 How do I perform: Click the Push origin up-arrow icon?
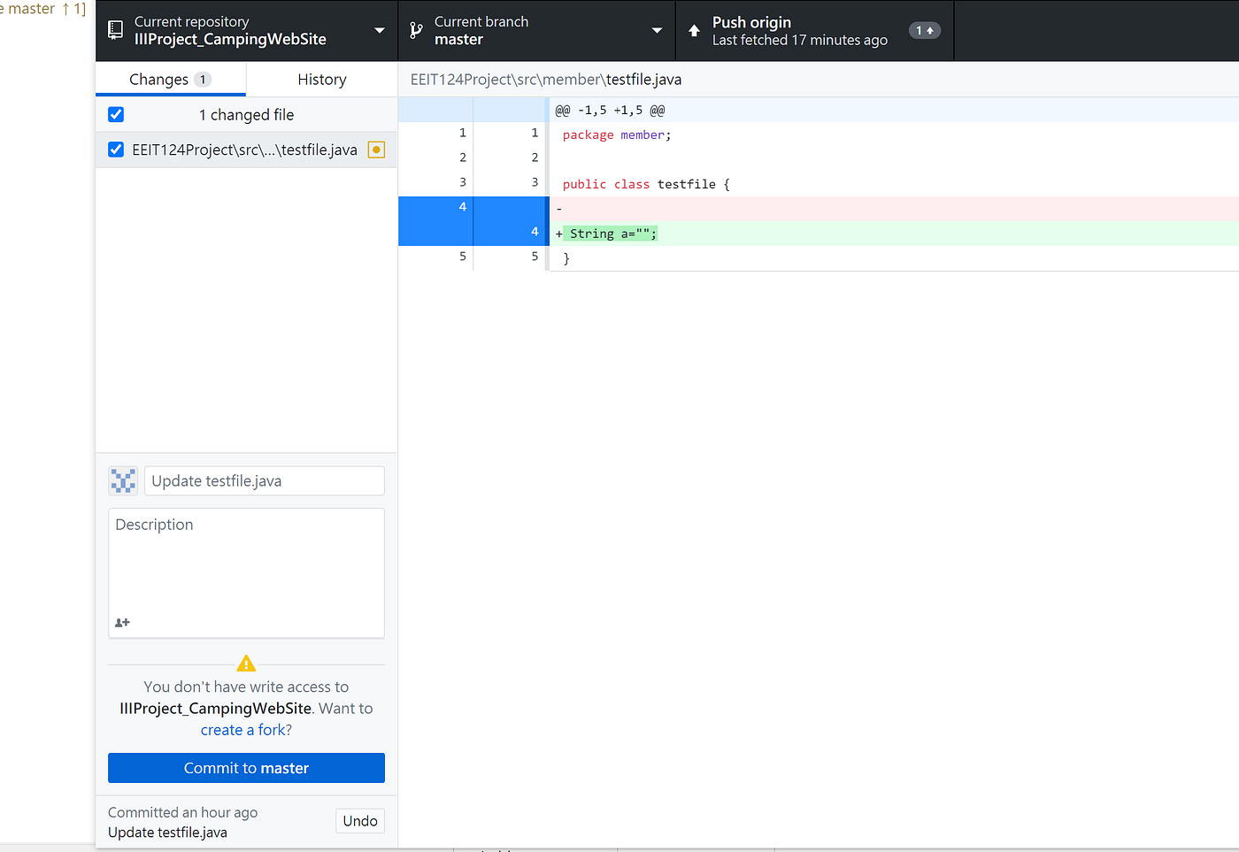click(694, 30)
